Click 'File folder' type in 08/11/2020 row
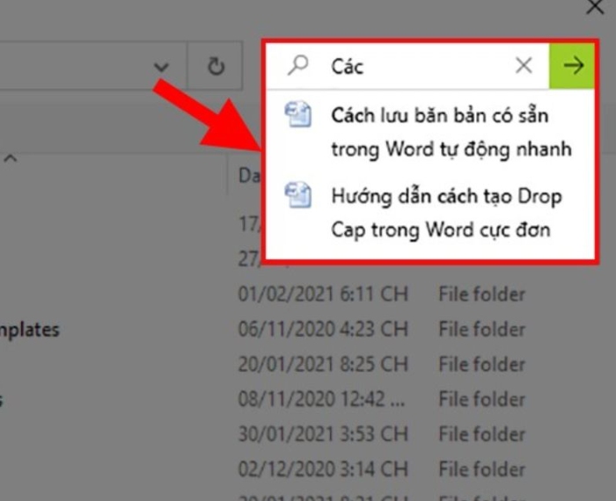 pos(481,399)
